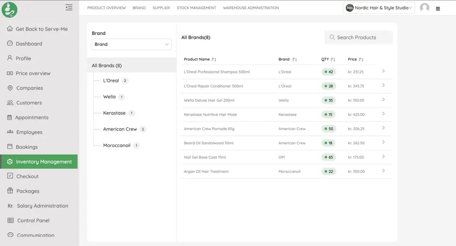Click the Appointments calendar icon
This screenshot has height=246, width=456.
pos(10,117)
